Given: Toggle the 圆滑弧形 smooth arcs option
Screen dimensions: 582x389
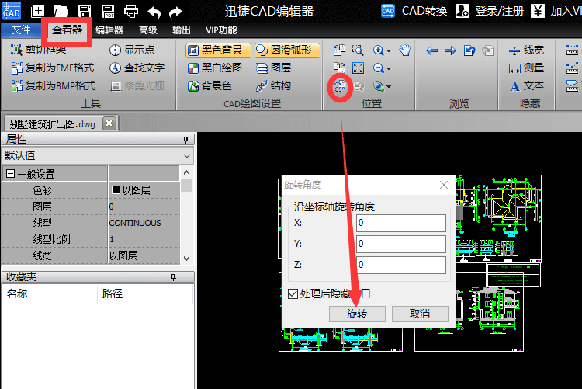Looking at the screenshot, I should [287, 50].
